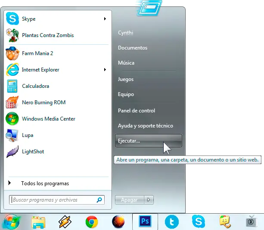Click the Calculadora label
Screen dimensions: 264x230
[35, 86]
